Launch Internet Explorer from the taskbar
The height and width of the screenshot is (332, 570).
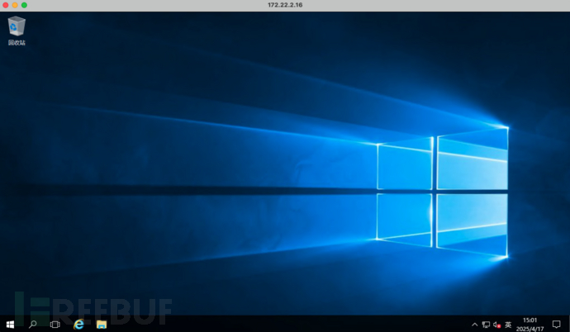78,324
